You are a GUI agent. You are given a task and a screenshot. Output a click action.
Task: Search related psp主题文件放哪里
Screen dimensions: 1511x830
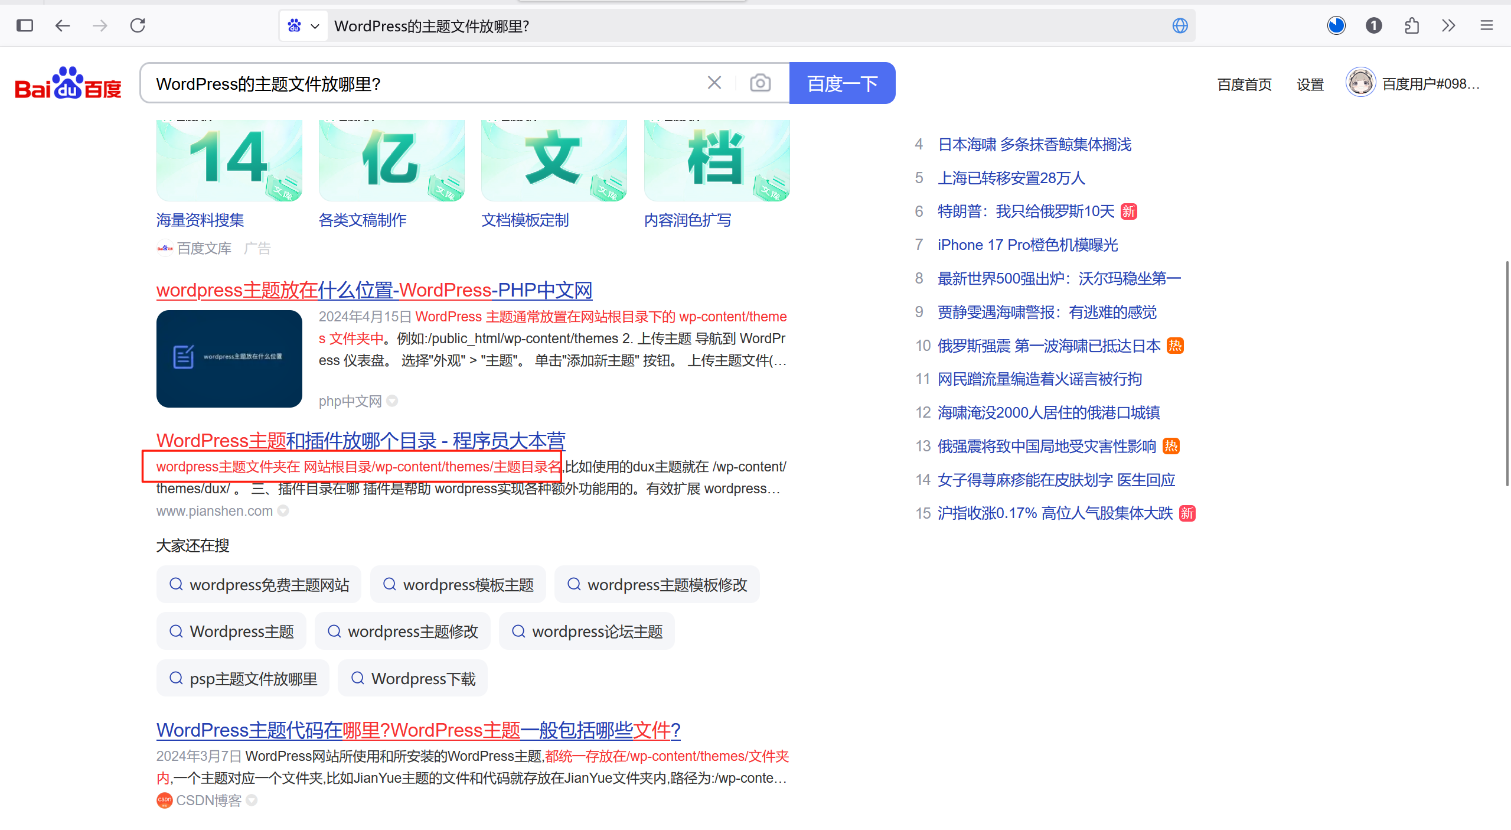(243, 679)
